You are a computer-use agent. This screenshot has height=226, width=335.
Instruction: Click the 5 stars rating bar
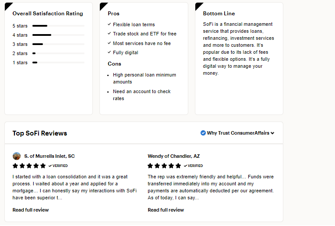(58, 26)
